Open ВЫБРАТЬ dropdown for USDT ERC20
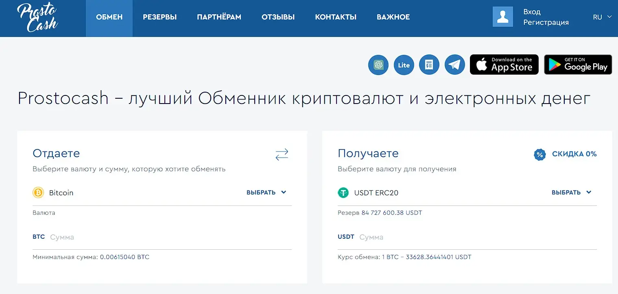The height and width of the screenshot is (294, 618). coord(572,192)
